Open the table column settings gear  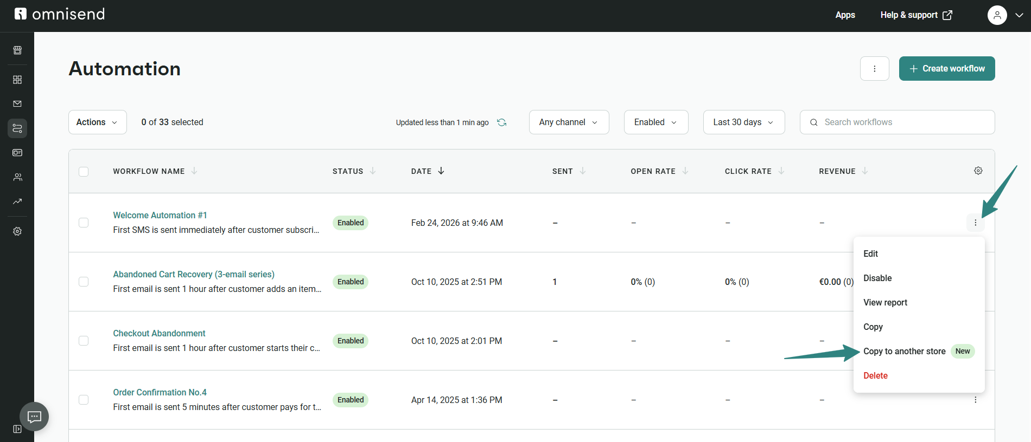point(978,171)
